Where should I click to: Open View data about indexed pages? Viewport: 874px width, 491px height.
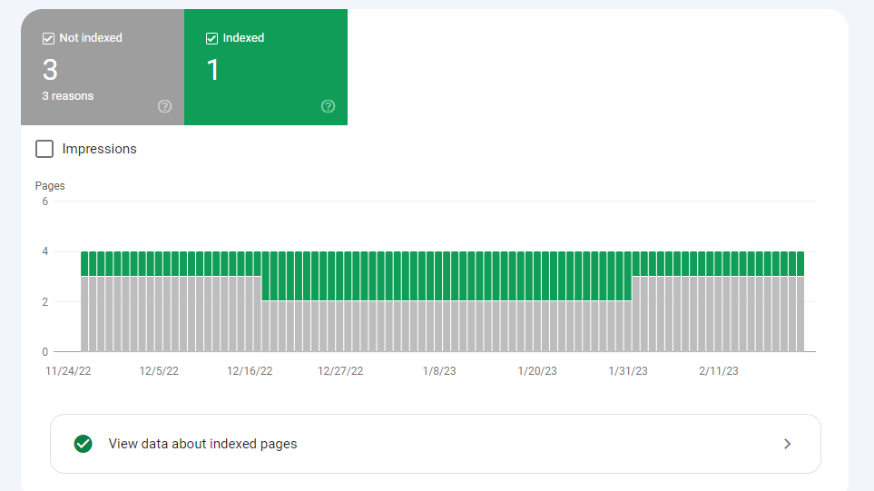pyautogui.click(x=436, y=444)
